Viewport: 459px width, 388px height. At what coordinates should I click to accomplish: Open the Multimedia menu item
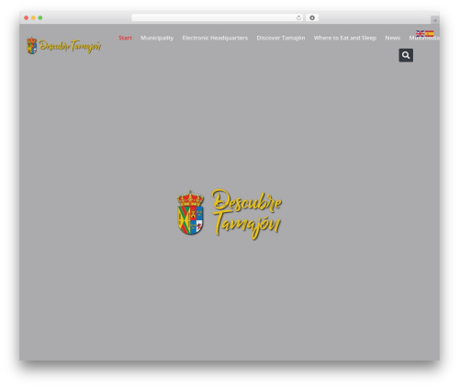tap(424, 38)
